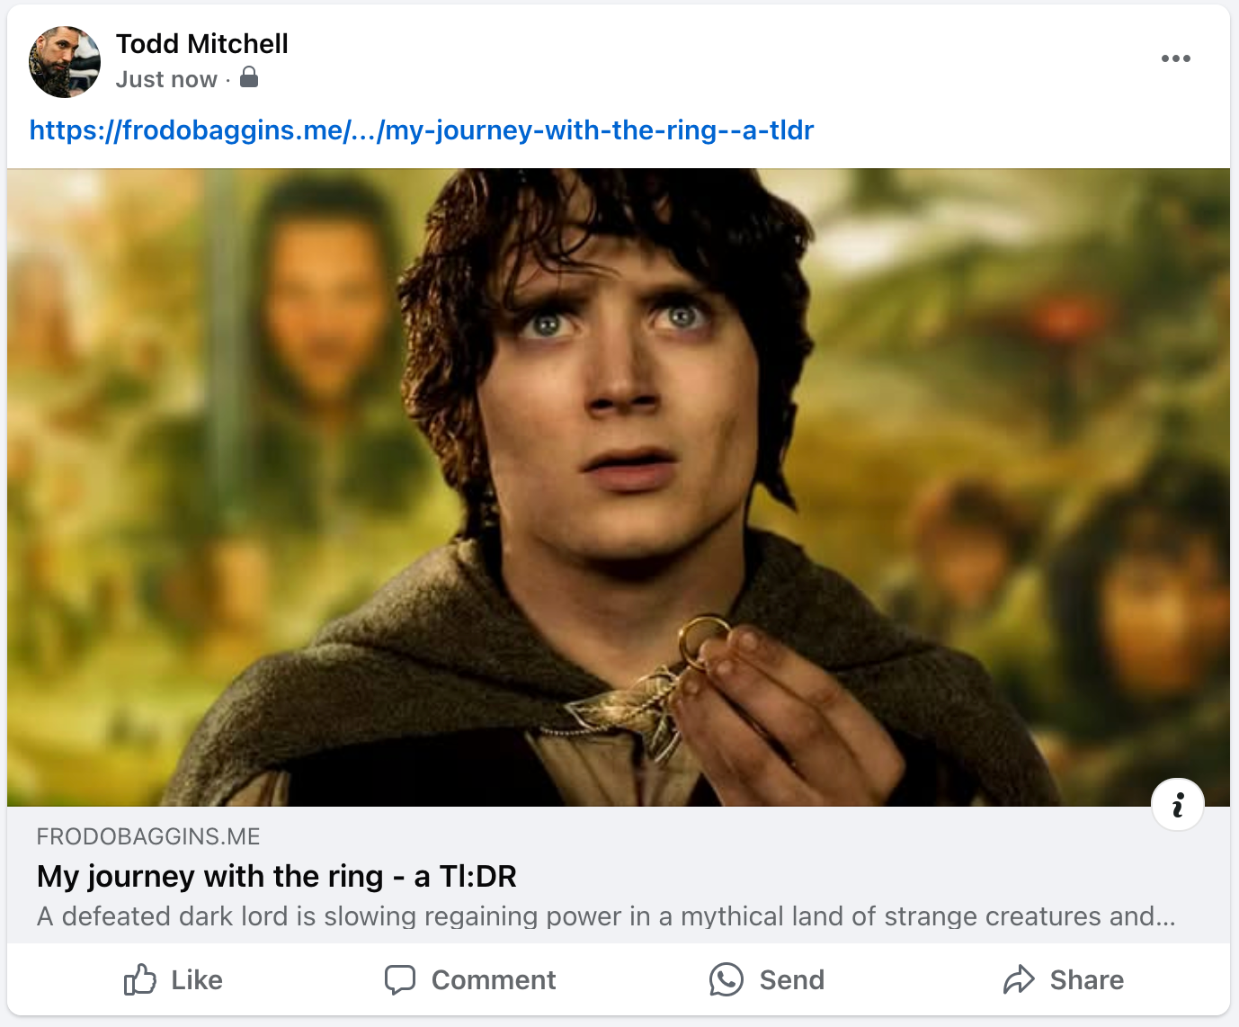This screenshot has width=1239, height=1027.
Task: Click the Share arrow icon
Action: [1019, 979]
